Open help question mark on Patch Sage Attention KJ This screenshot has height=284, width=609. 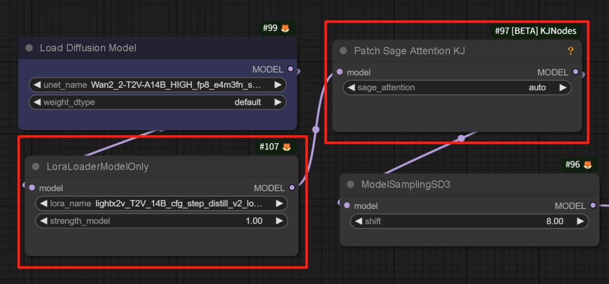571,51
